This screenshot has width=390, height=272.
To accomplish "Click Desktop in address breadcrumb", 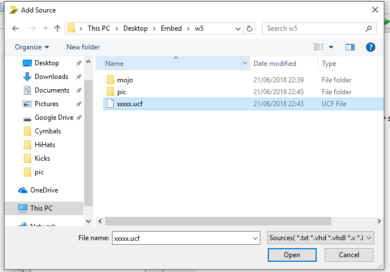I will [135, 28].
